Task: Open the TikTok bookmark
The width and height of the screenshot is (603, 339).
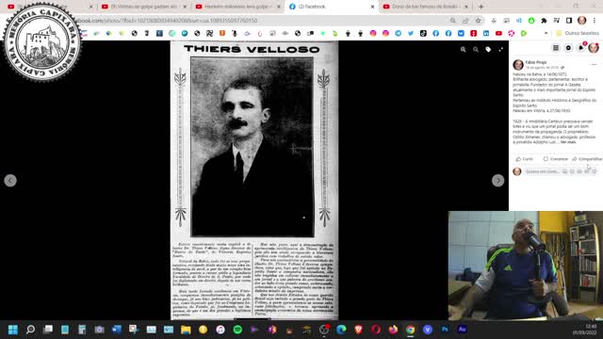Action: click(423, 34)
